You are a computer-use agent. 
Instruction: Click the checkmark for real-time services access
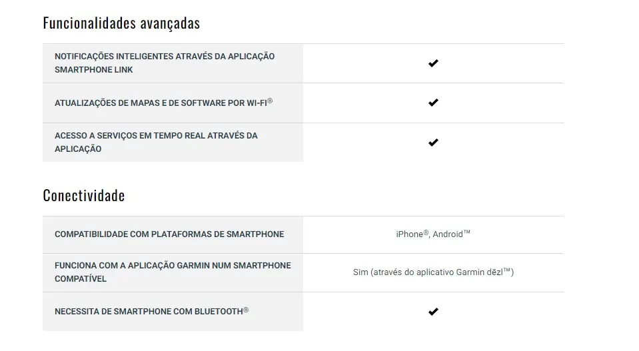coord(433,143)
